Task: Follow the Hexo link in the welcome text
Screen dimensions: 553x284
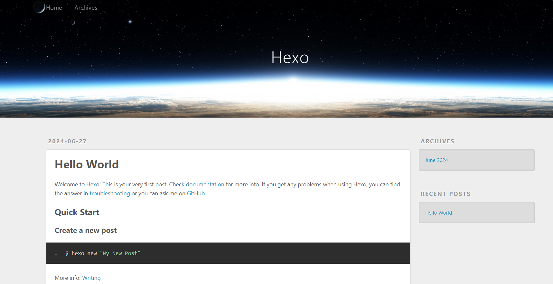Action: (x=93, y=184)
